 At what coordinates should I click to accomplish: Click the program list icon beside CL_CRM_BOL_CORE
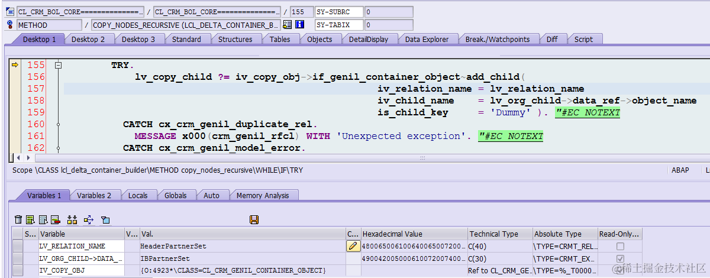[x=9, y=11]
